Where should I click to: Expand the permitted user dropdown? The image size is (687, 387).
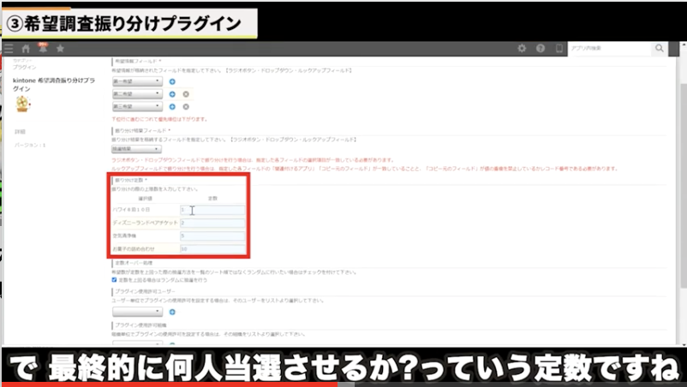[137, 313]
